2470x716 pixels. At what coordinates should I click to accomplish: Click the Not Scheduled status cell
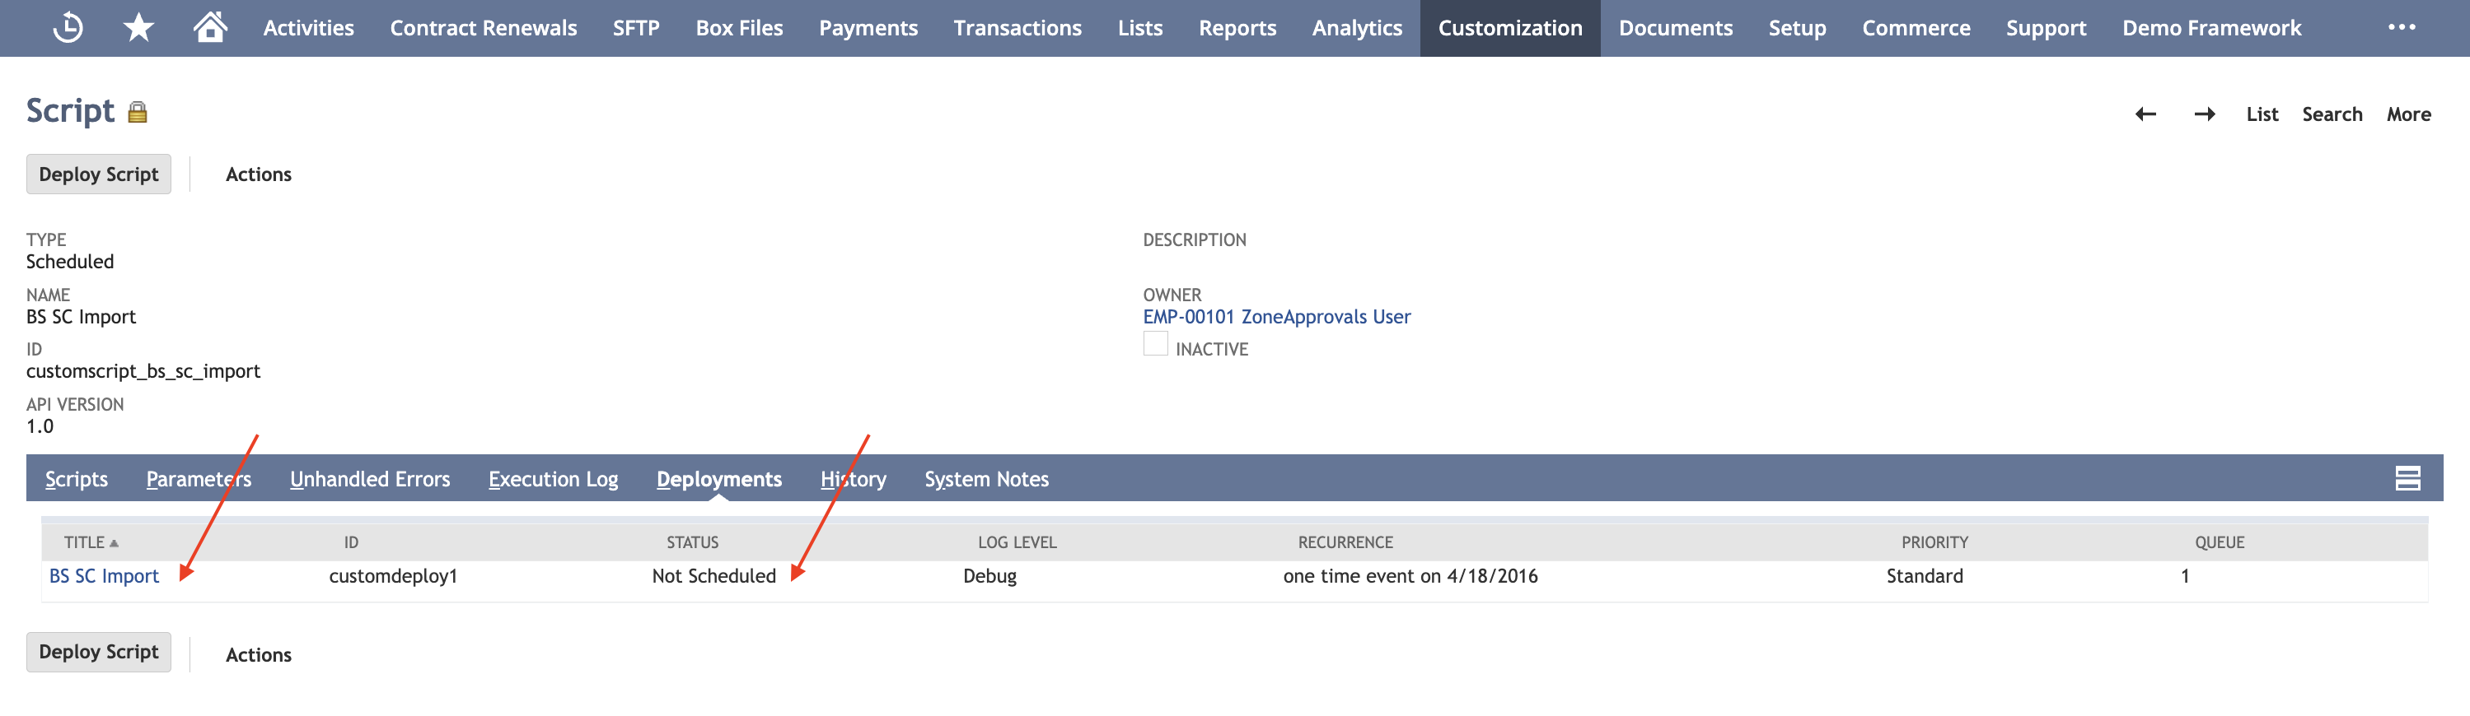click(713, 576)
